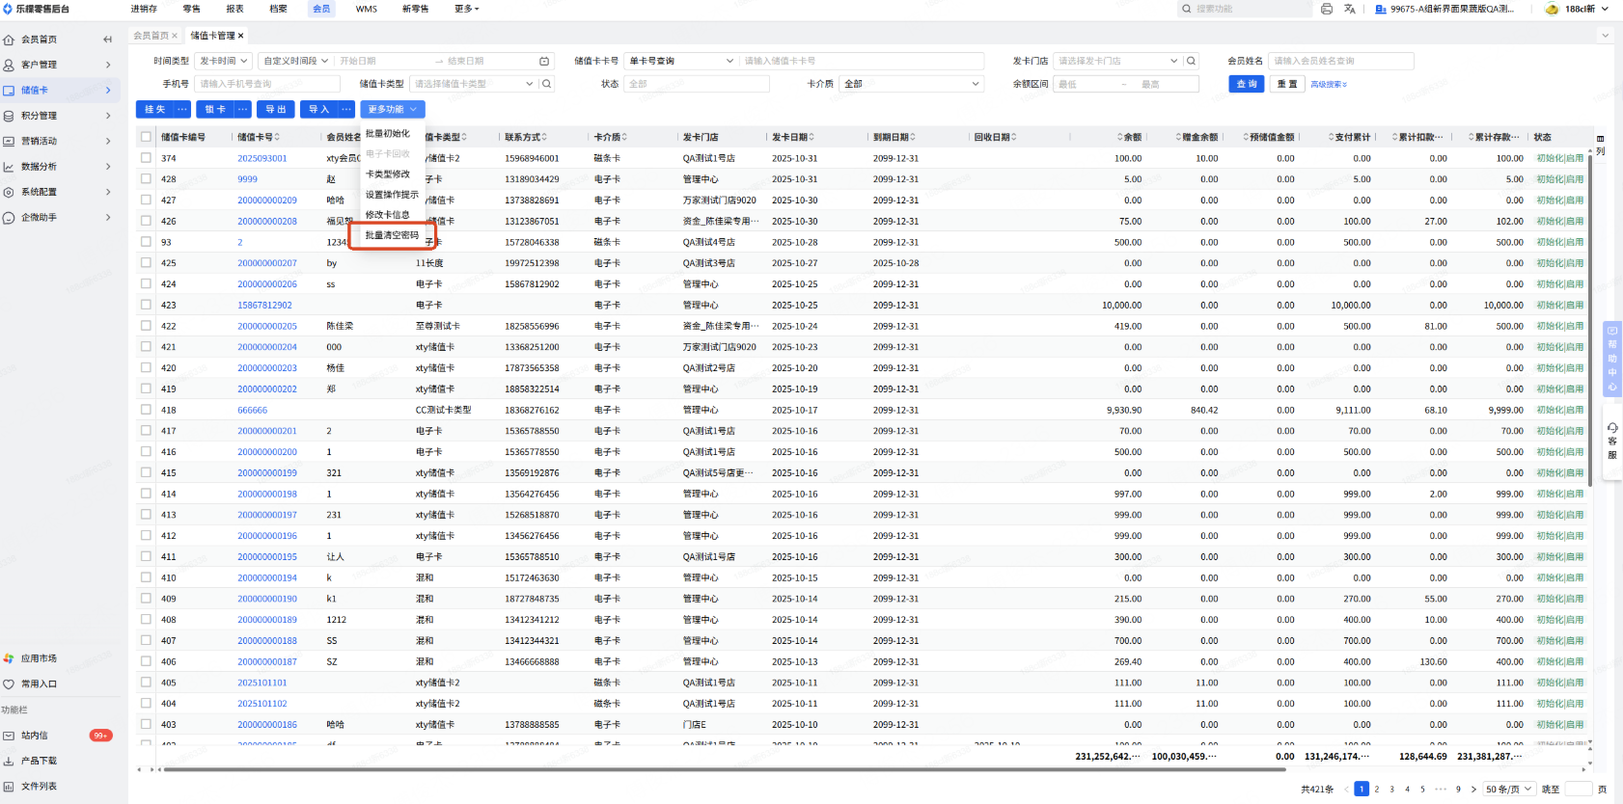Select the checkbox for row 426
The width and height of the screenshot is (1623, 804).
[x=147, y=221]
